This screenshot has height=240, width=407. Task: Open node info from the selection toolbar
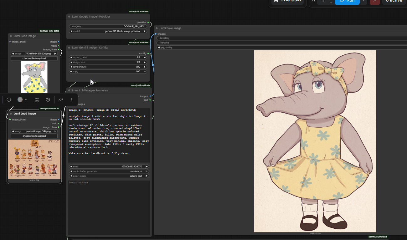(9, 100)
